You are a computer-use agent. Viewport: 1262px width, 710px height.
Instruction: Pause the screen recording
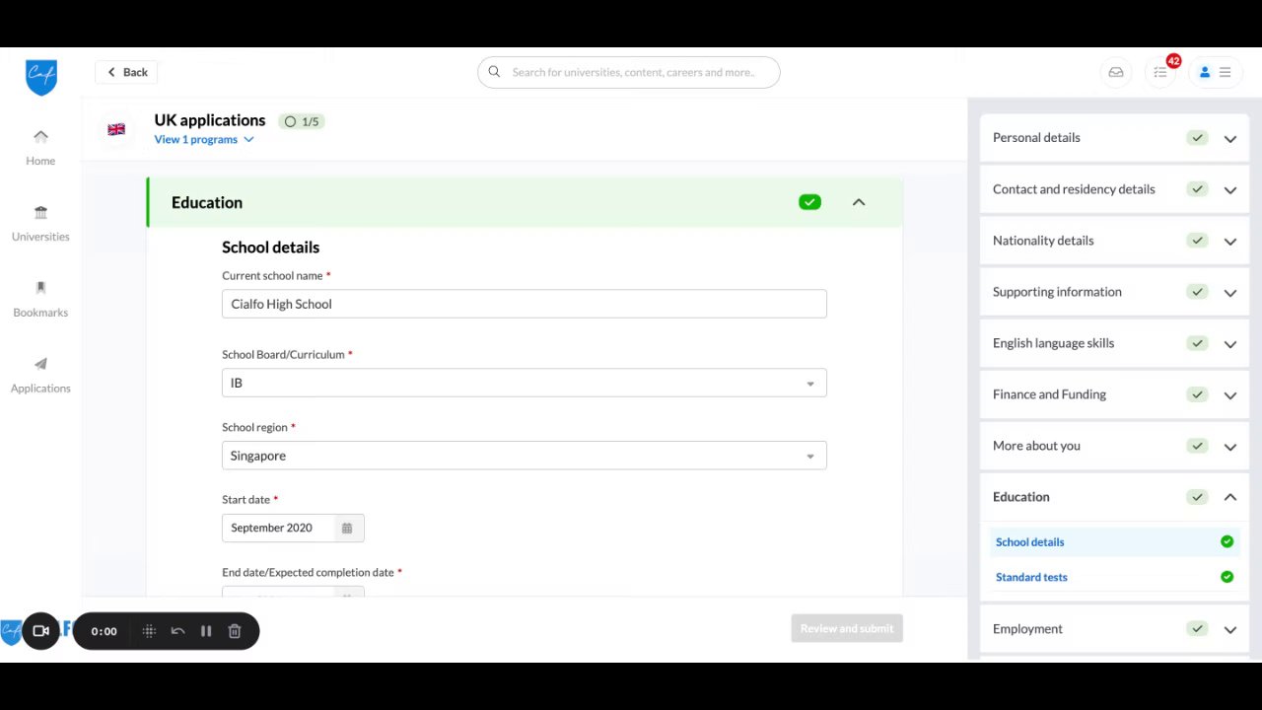tap(206, 631)
